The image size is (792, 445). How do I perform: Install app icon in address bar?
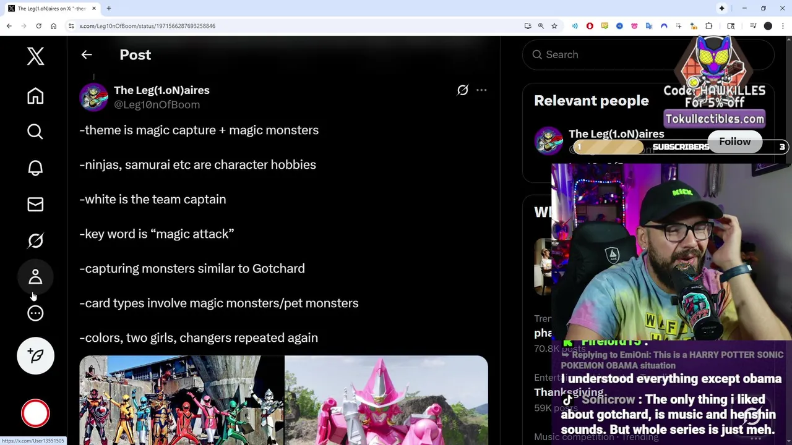tap(527, 26)
